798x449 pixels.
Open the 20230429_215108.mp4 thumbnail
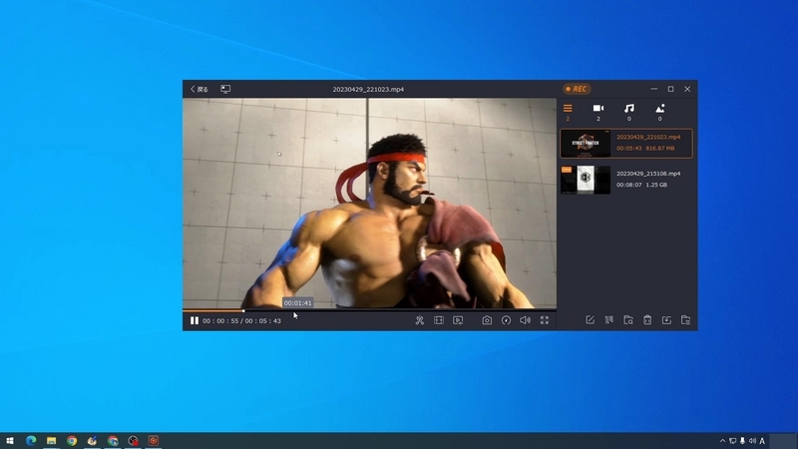(586, 180)
